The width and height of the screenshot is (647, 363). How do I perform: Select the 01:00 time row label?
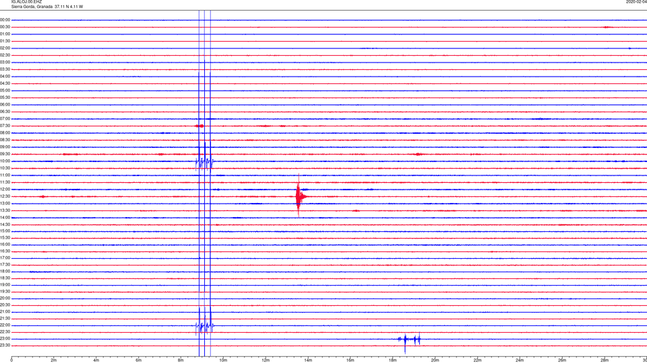[5, 34]
